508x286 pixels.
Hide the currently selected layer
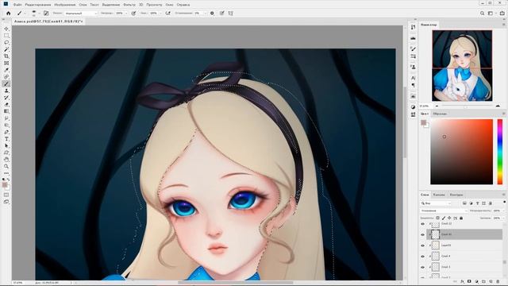pos(422,234)
